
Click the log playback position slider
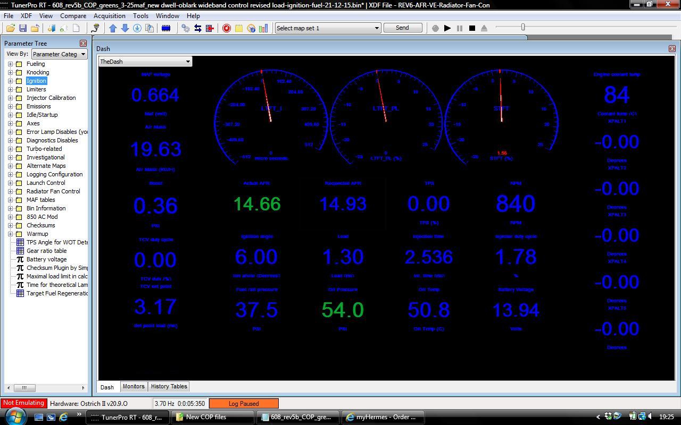tap(523, 27)
